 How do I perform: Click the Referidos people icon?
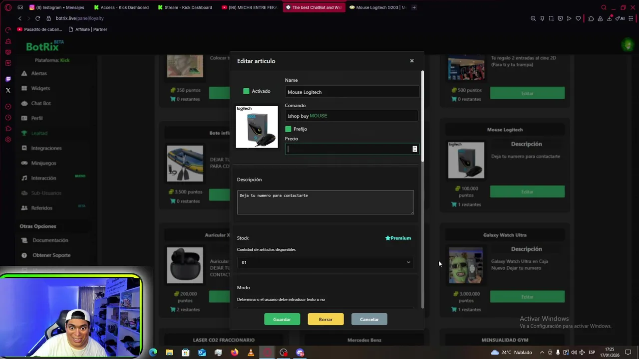(24, 208)
